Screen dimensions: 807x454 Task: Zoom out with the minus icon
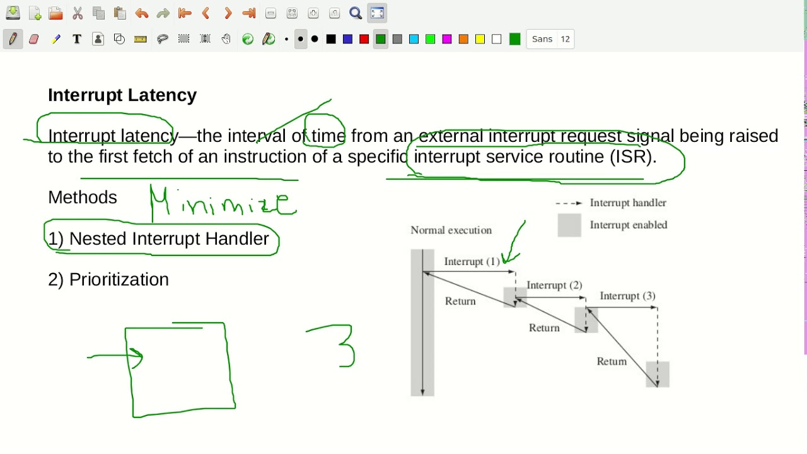(x=271, y=13)
